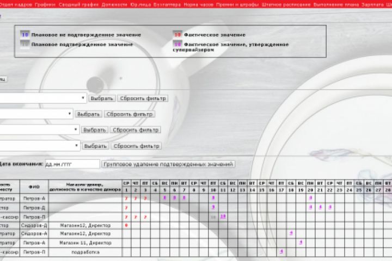Open Выполнение плана menu item

(x=336, y=4)
